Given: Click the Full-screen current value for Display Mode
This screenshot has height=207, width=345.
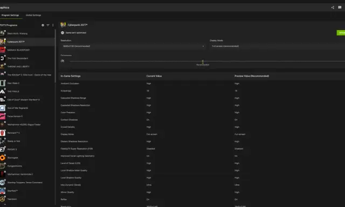Looking at the screenshot, I should (x=152, y=134).
